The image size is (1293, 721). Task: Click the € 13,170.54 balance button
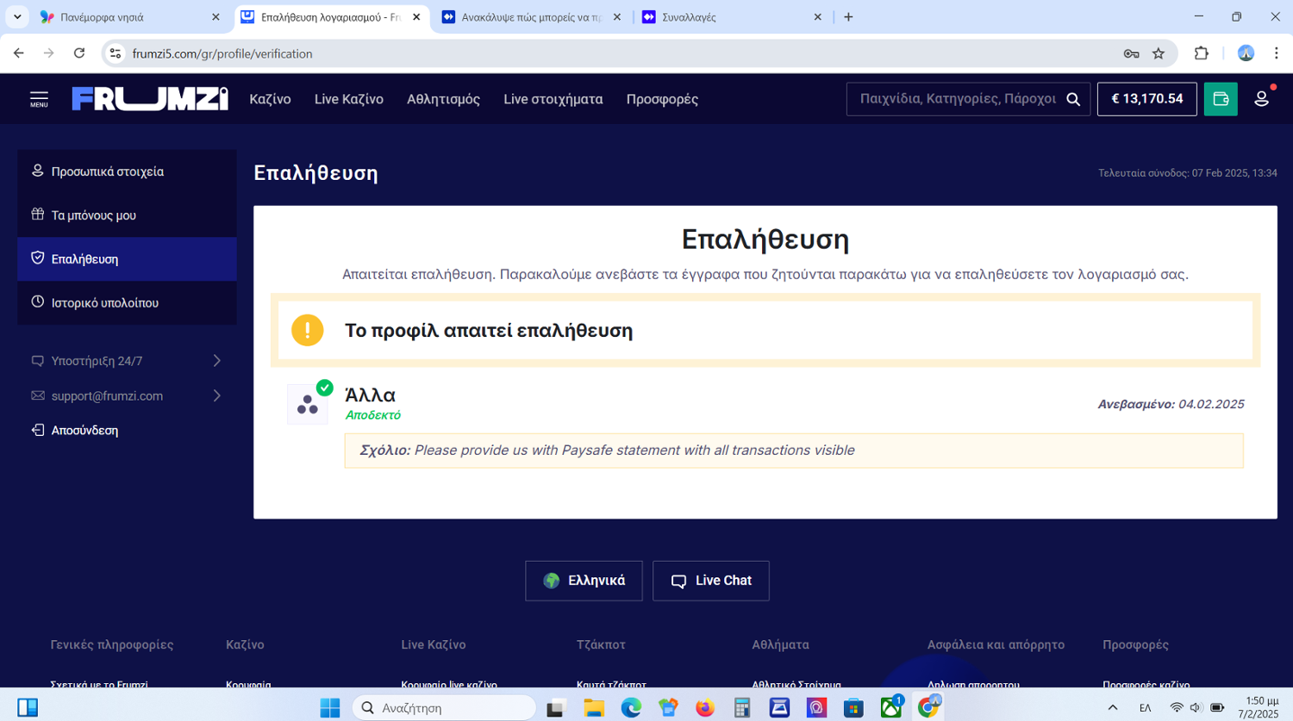pos(1146,99)
